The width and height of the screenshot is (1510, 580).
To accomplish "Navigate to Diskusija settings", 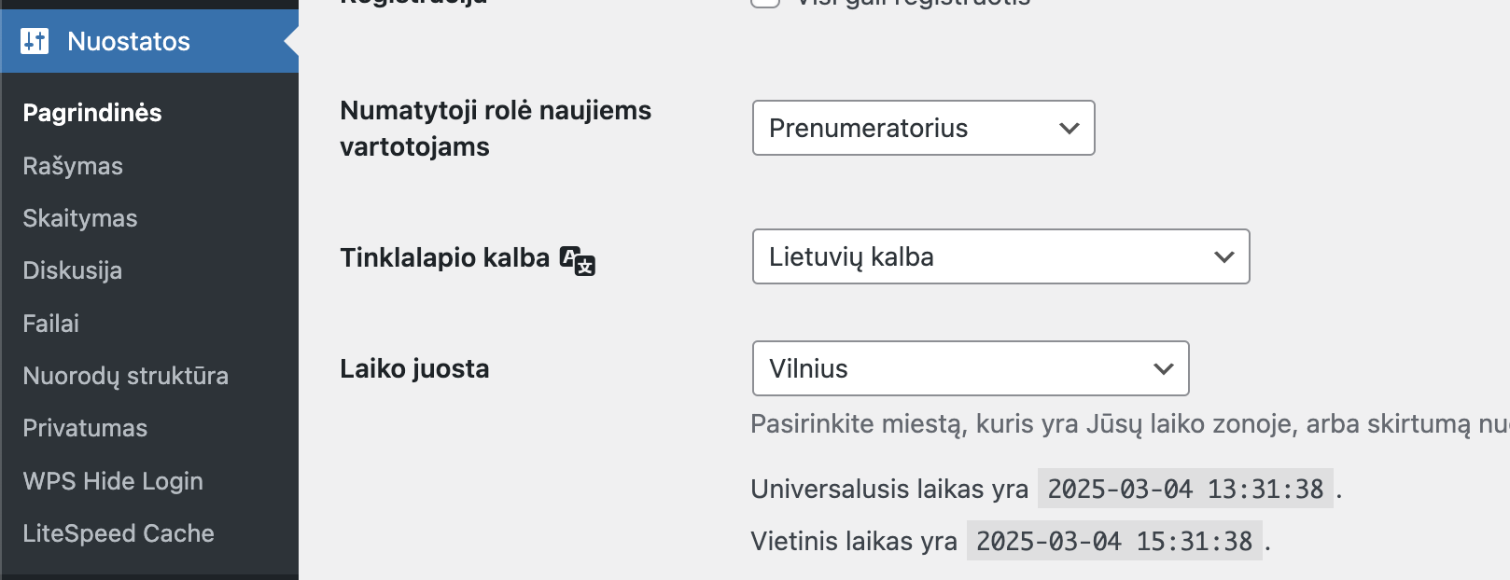I will pyautogui.click(x=73, y=270).
